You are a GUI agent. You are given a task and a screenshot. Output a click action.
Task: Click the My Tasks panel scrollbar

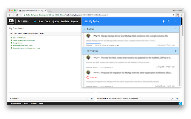pyautogui.click(x=180, y=56)
